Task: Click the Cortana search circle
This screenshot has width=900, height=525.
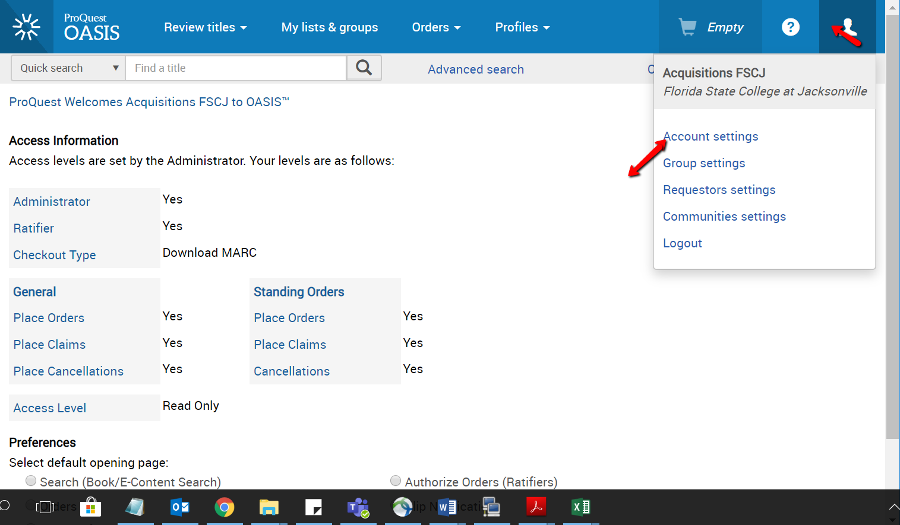Action: point(5,505)
